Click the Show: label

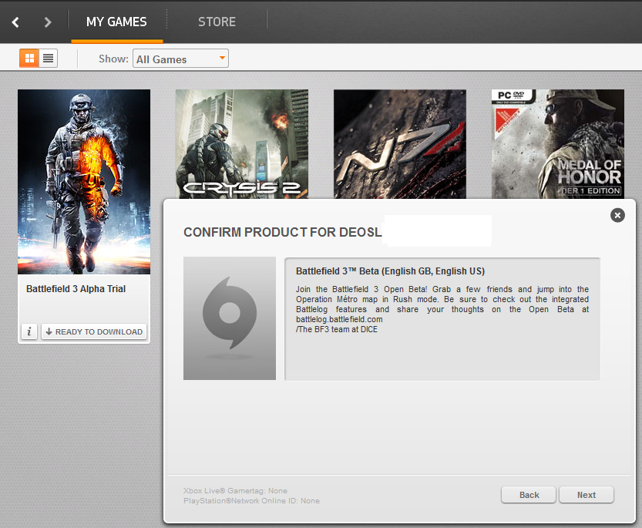coord(113,59)
